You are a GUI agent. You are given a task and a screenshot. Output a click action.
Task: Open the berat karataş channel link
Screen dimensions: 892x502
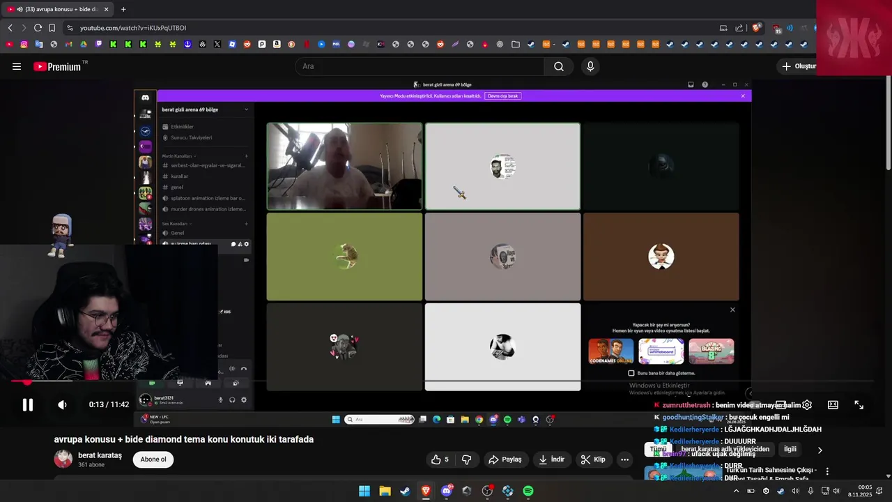click(100, 455)
